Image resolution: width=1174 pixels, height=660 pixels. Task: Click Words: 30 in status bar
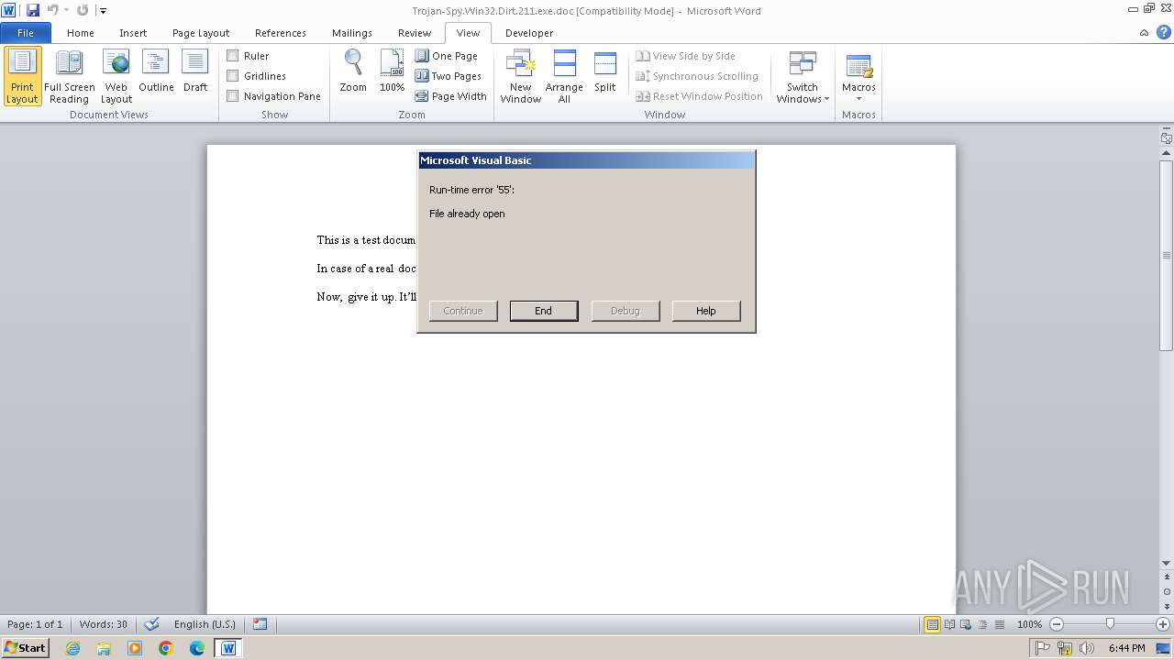pyautogui.click(x=104, y=624)
